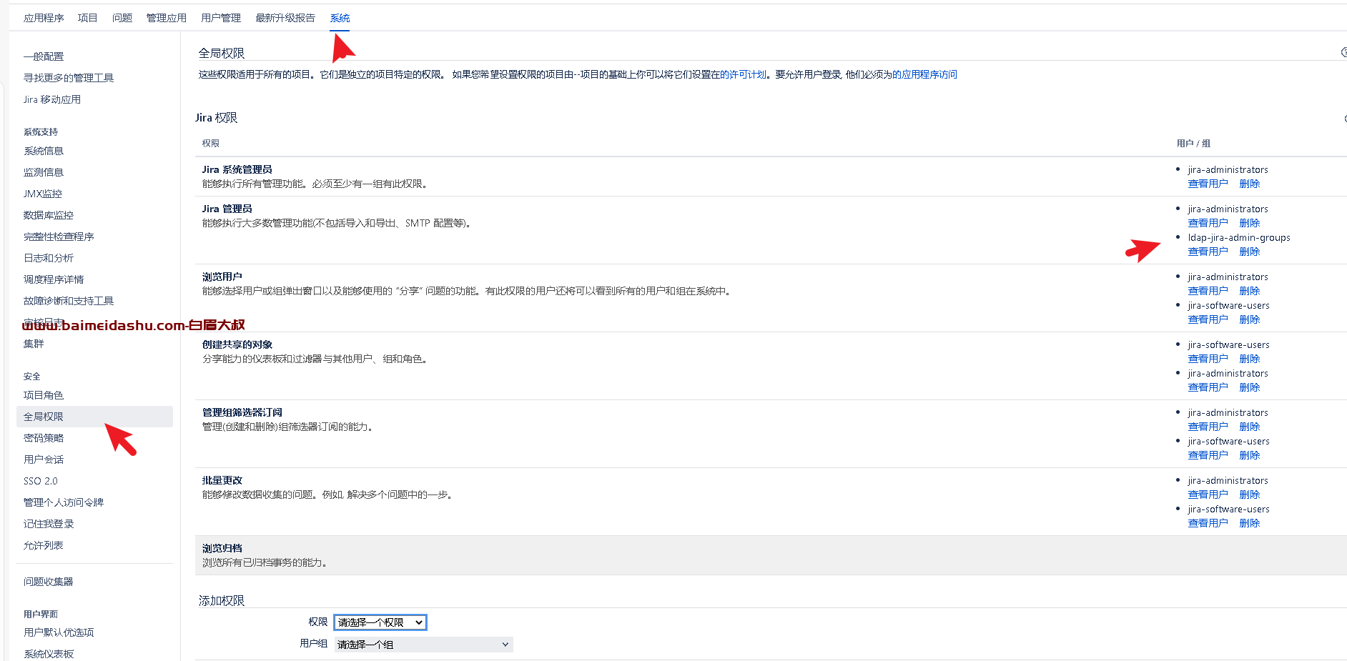
Task: Open 允许列表 in sidebar
Action: (44, 545)
